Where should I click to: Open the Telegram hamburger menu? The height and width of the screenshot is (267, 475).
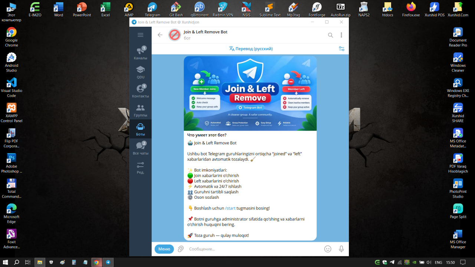click(x=140, y=35)
